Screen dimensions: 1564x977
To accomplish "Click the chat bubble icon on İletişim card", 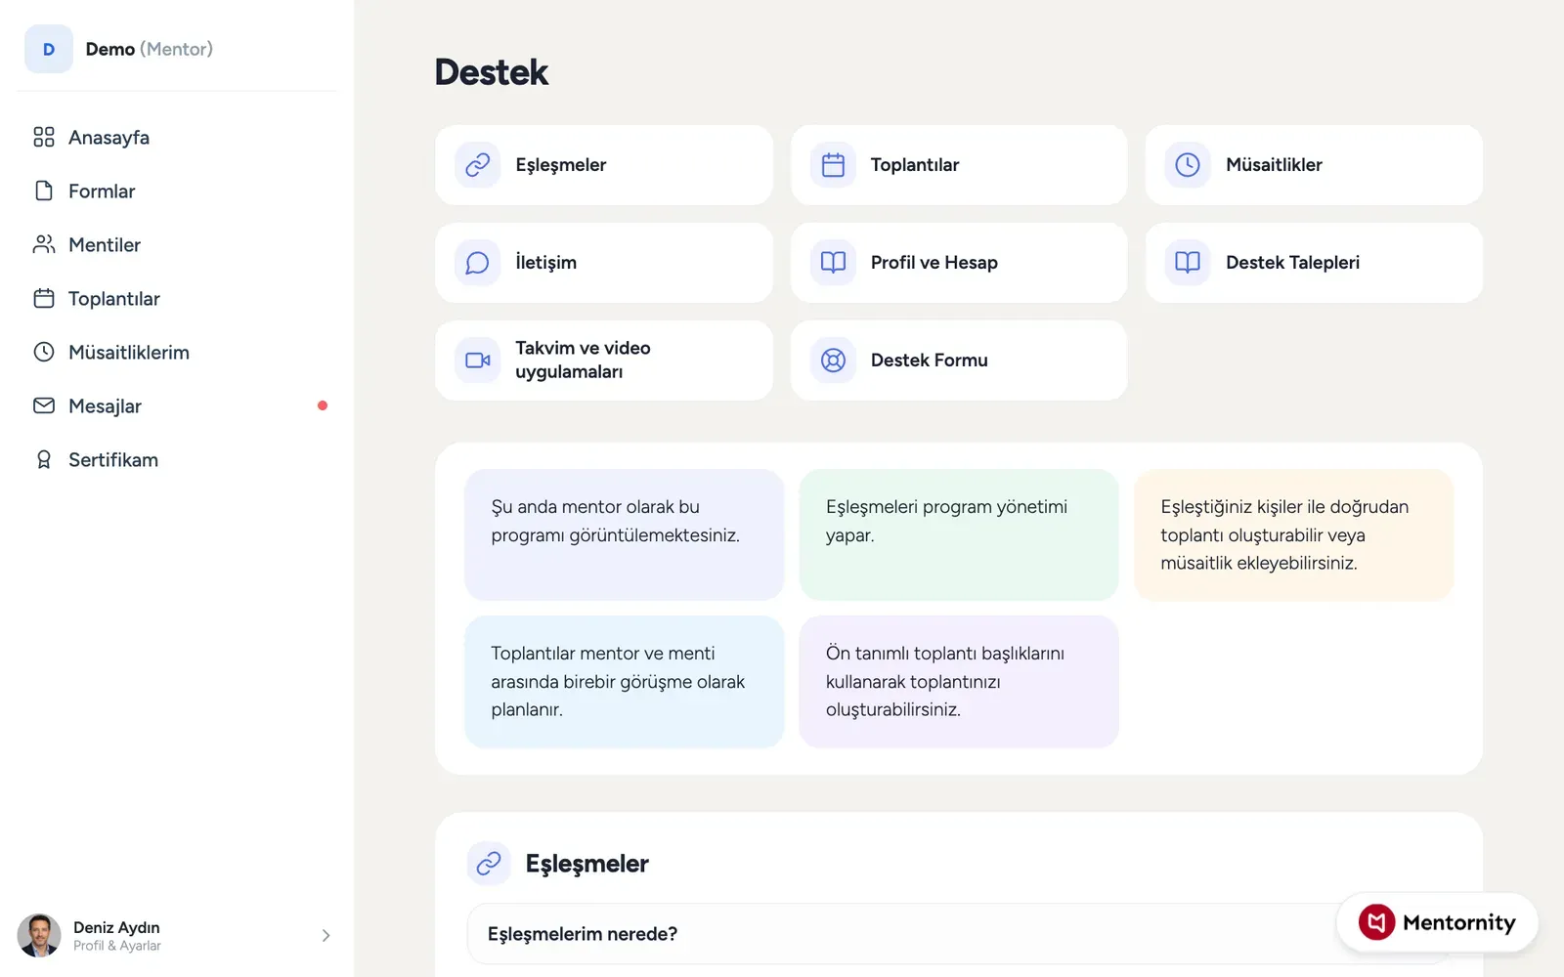I will point(477,263).
